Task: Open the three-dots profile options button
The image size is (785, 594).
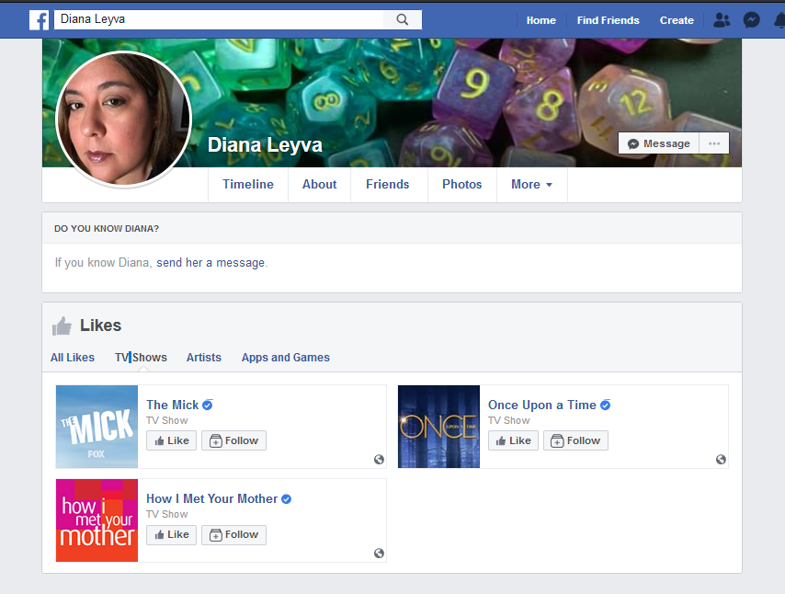Action: click(714, 143)
